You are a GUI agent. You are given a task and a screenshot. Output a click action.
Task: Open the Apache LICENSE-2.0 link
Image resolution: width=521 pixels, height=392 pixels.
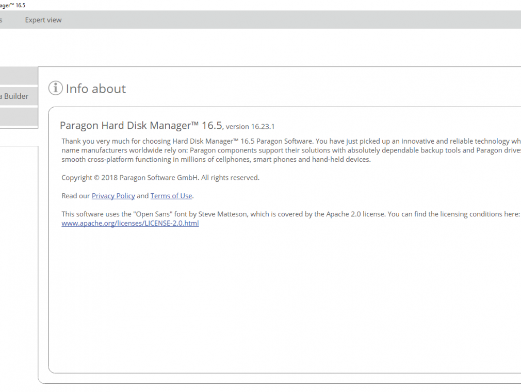[x=130, y=223]
